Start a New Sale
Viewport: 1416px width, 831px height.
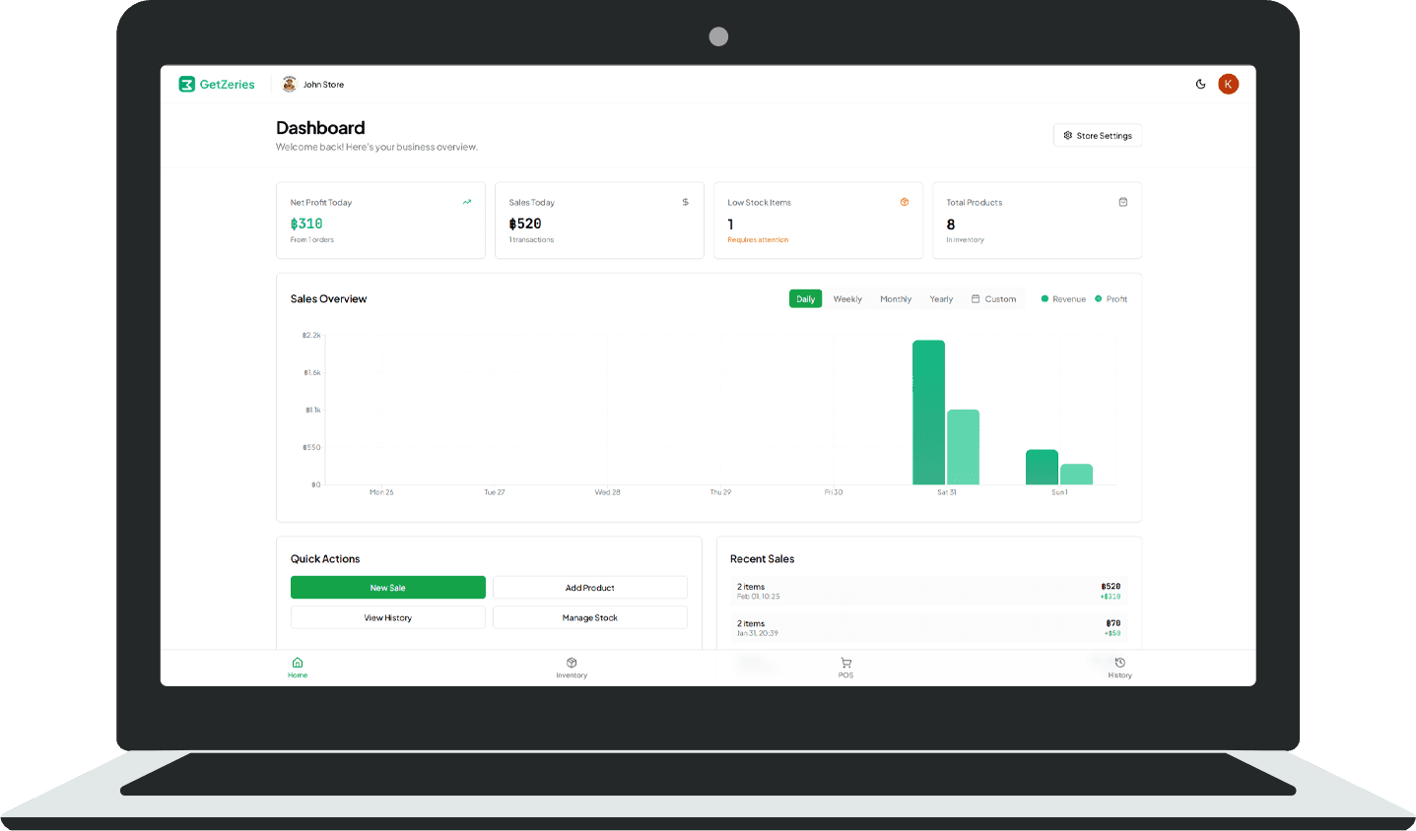click(387, 587)
